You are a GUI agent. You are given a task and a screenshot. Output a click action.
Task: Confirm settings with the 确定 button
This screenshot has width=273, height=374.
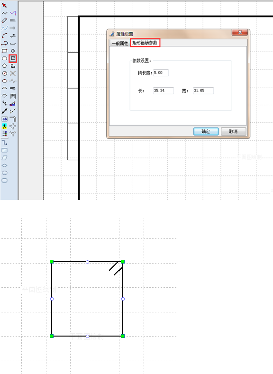[x=206, y=131]
